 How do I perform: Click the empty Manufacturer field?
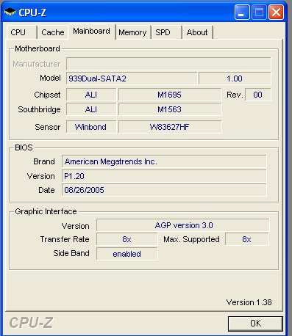[x=168, y=64]
